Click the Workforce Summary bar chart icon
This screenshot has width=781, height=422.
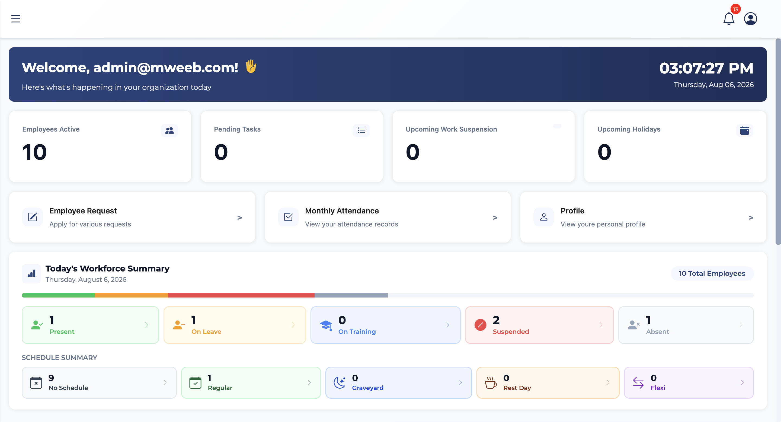pyautogui.click(x=31, y=273)
